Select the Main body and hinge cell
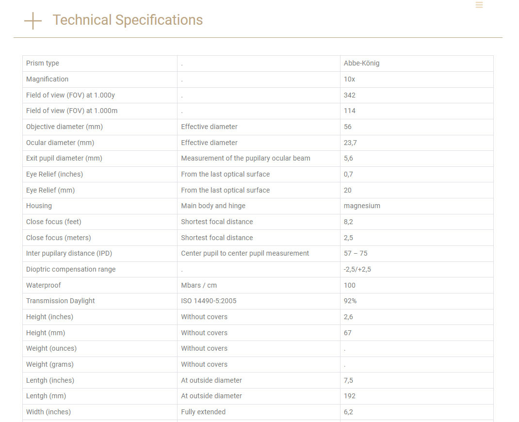519x422 pixels. point(213,206)
